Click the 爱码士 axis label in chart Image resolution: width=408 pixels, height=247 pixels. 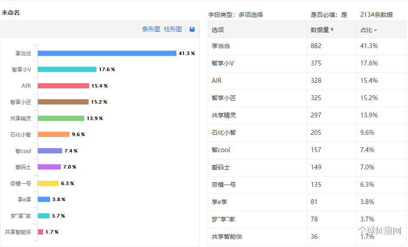[x=23, y=167]
